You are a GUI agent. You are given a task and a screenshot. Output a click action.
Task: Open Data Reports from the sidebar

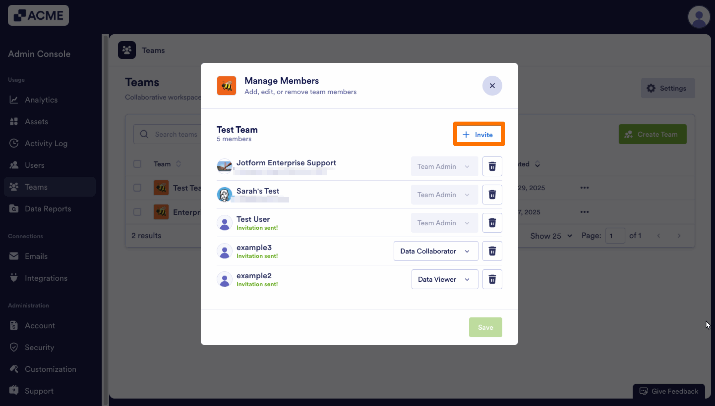pyautogui.click(x=48, y=209)
